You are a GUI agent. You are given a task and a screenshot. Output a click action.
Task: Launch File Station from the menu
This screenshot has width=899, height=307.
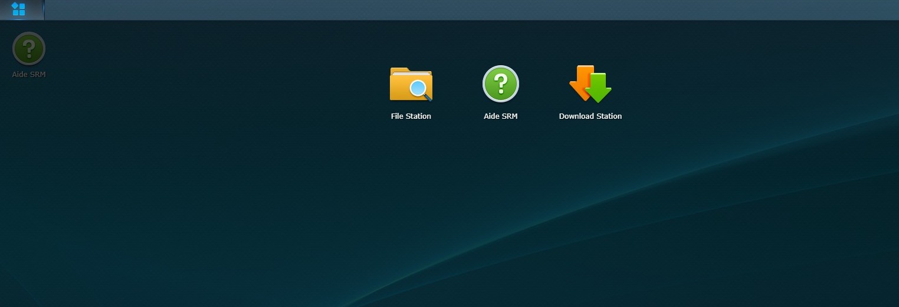411,84
